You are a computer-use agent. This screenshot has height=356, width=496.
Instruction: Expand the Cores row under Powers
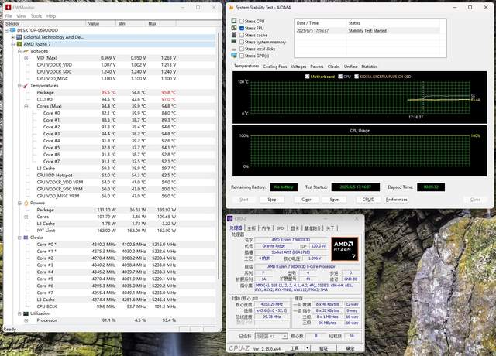[x=26, y=217]
